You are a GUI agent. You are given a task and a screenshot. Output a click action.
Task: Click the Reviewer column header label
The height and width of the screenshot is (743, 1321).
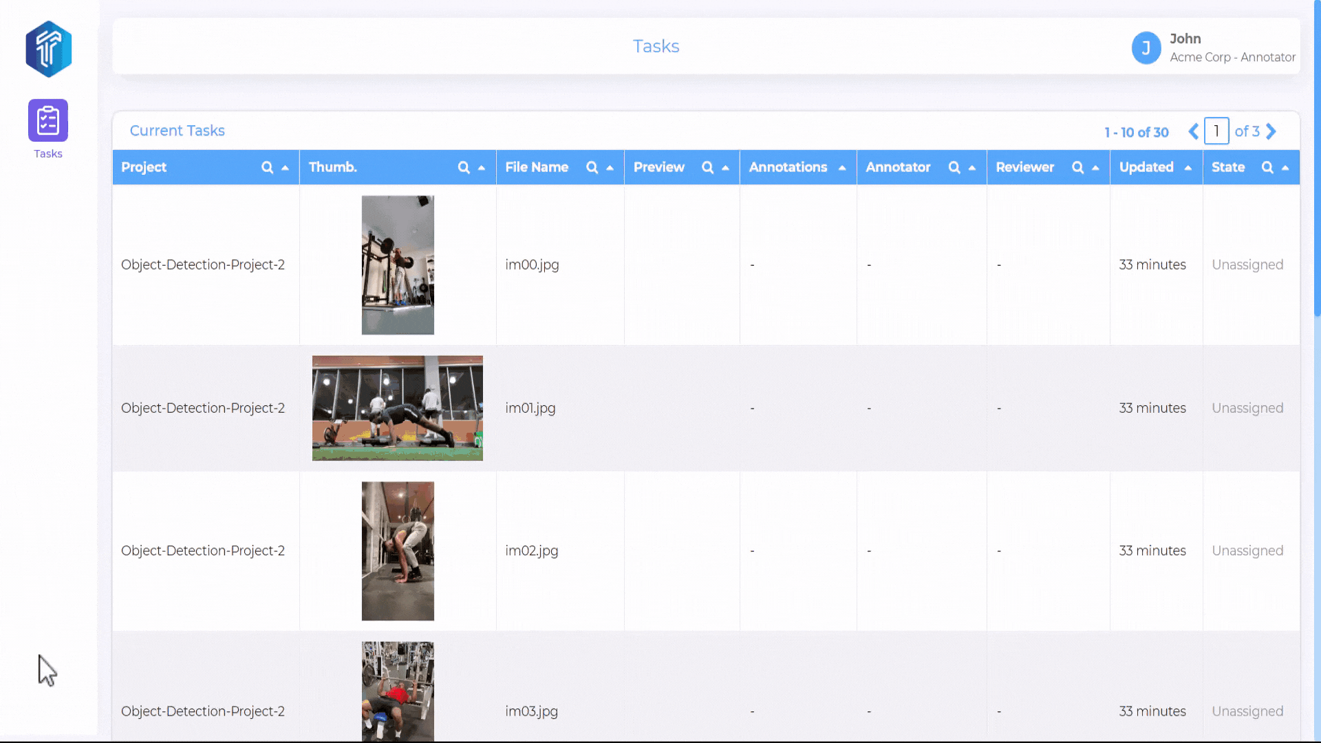pyautogui.click(x=1024, y=167)
